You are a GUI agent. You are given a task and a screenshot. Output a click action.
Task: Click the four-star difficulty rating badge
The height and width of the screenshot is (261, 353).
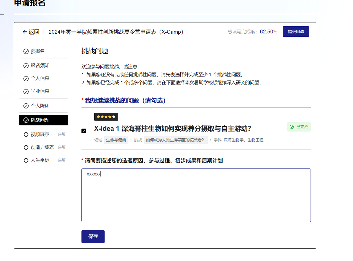(106, 117)
